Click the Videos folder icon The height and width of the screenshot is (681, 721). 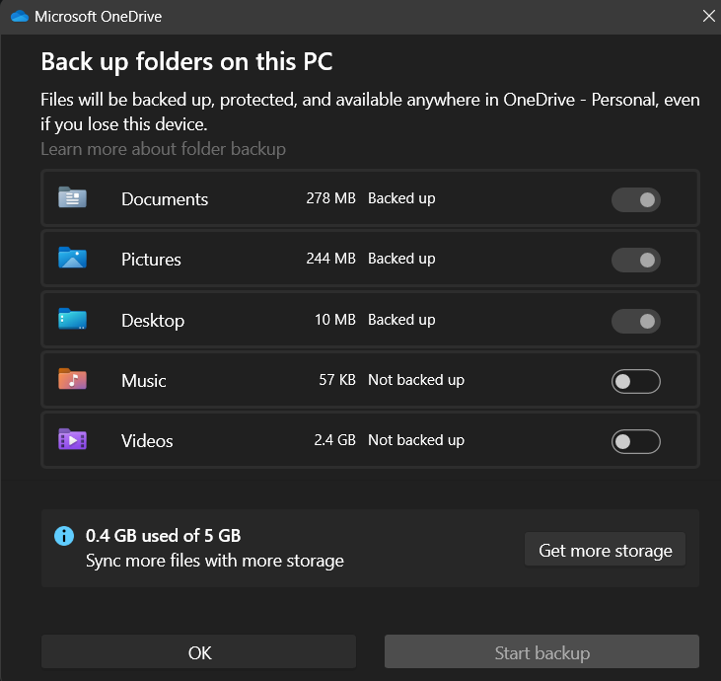click(72, 440)
